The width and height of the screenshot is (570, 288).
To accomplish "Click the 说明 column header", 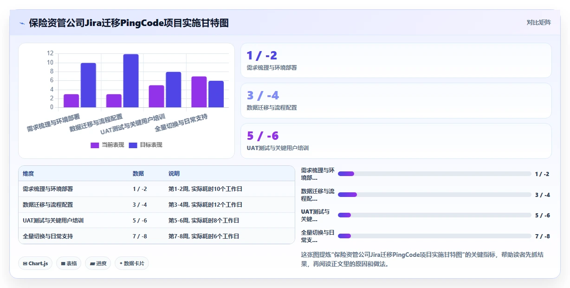I will pyautogui.click(x=174, y=173).
